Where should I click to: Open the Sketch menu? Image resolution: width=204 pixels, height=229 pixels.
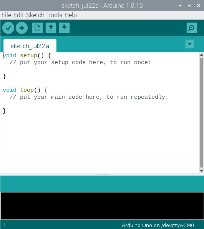coord(35,15)
